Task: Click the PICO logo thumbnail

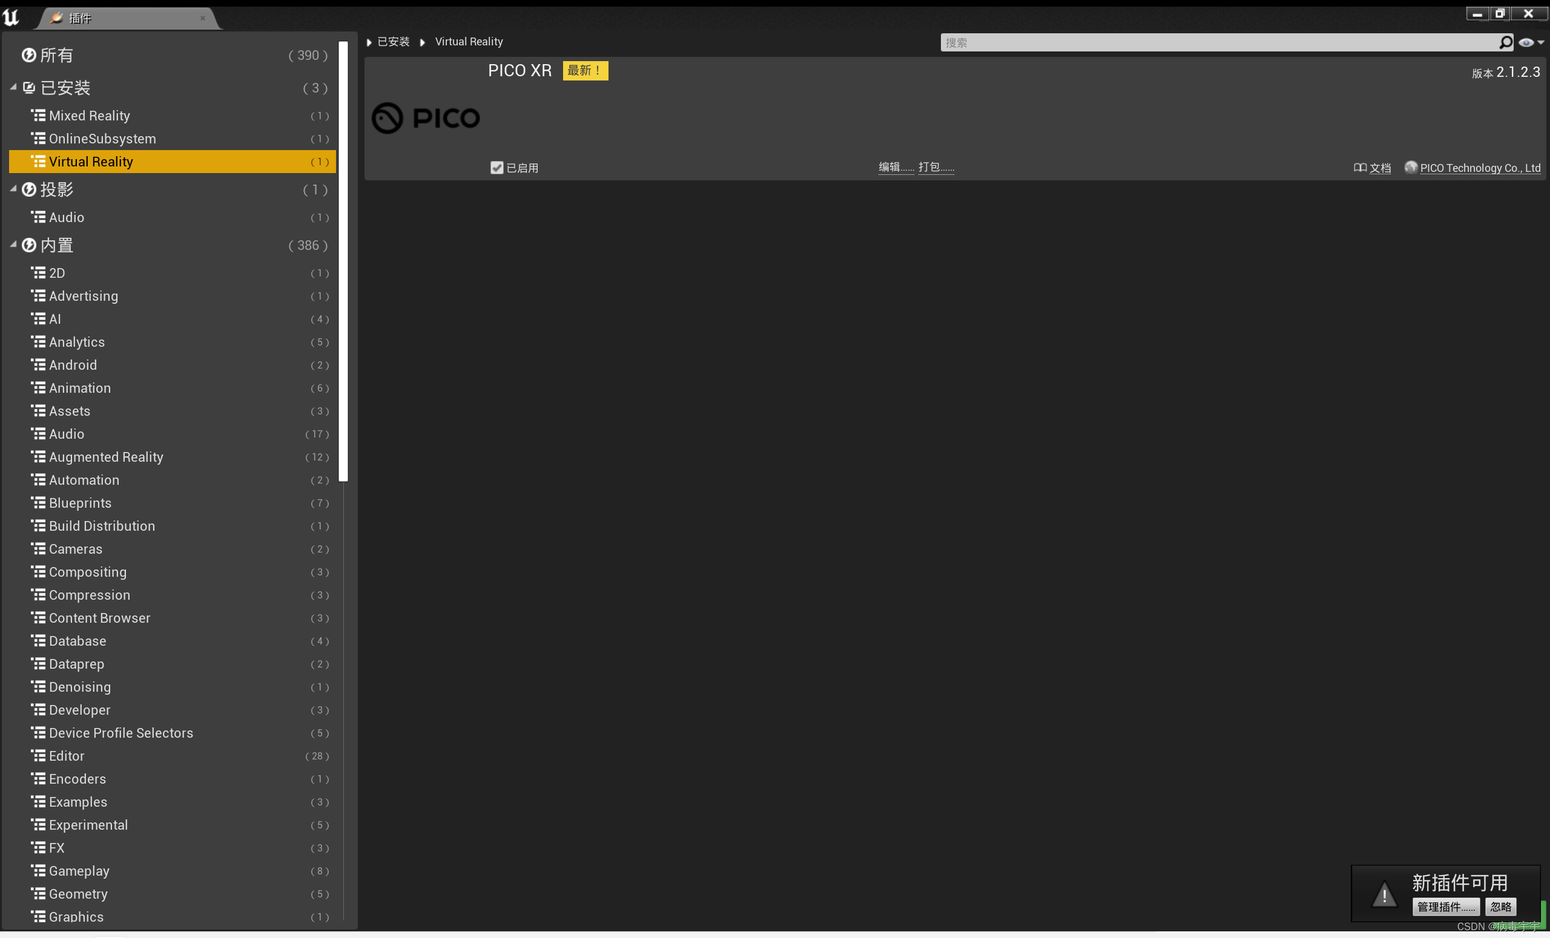Action: tap(426, 117)
